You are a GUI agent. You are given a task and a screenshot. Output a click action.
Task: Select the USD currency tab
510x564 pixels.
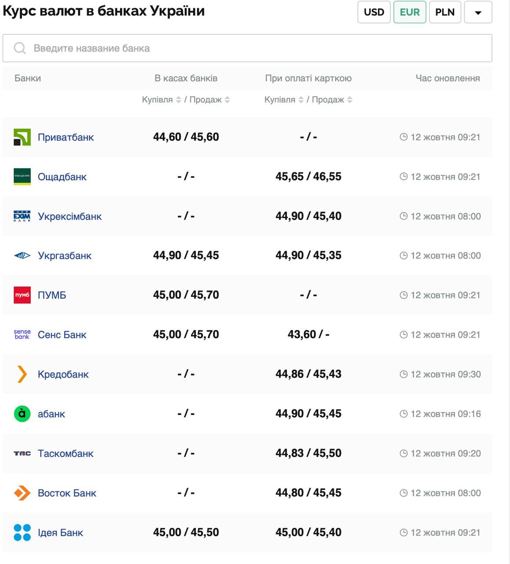374,12
